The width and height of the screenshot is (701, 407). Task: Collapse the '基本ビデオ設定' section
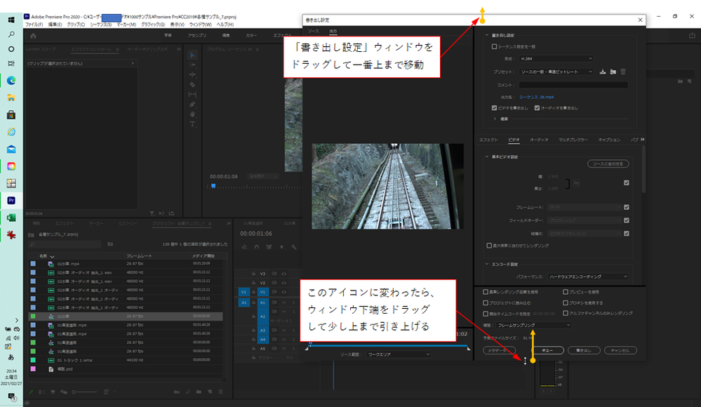click(487, 157)
